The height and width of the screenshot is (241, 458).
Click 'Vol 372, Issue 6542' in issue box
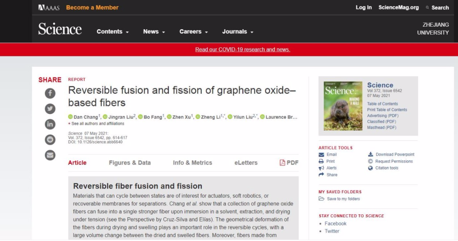[x=384, y=91]
